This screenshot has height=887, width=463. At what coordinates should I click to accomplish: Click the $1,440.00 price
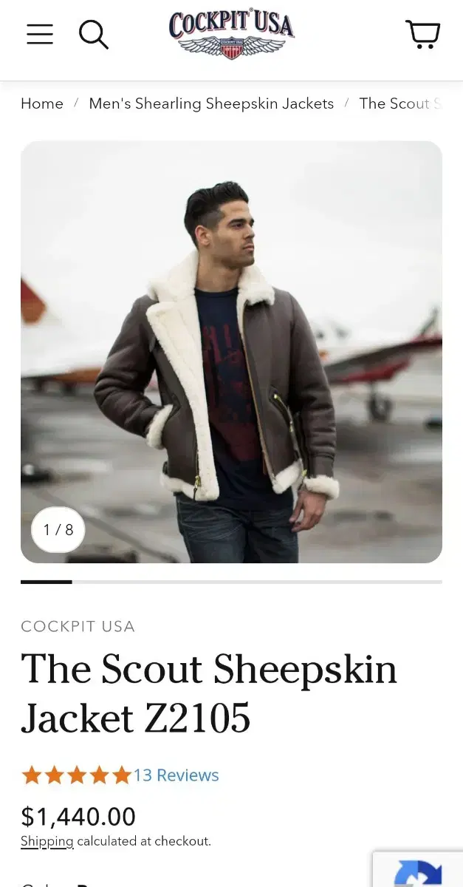click(78, 816)
